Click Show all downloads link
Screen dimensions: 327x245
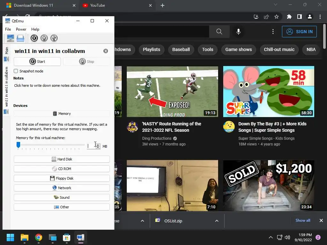pos(303,220)
